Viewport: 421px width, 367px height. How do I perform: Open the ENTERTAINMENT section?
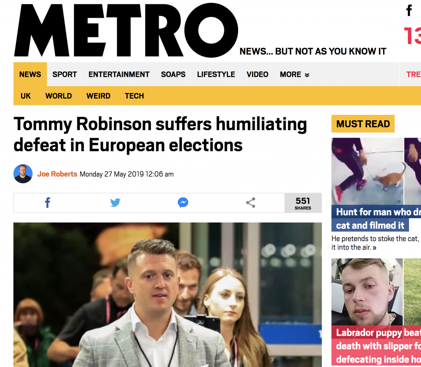[119, 74]
